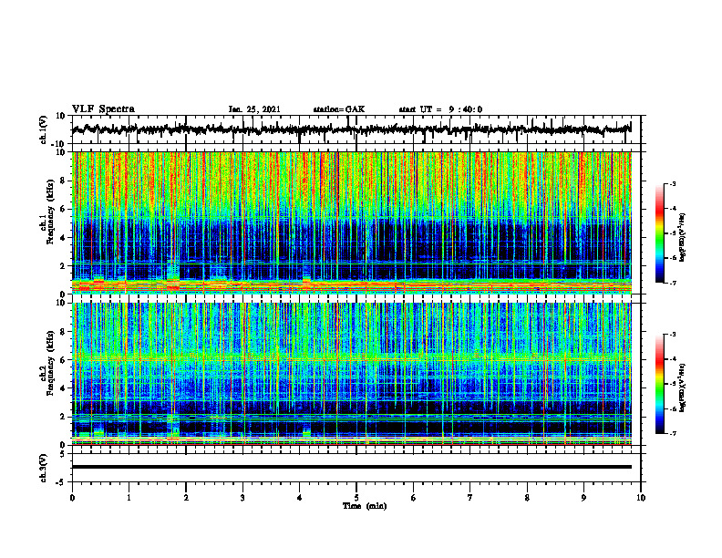The height and width of the screenshot is (558, 722).
Task: Click the ch.2 color bar log(PSD) units label
Action: tap(683, 388)
